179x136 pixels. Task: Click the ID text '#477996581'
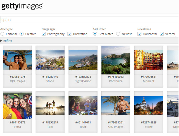(x=149, y=77)
